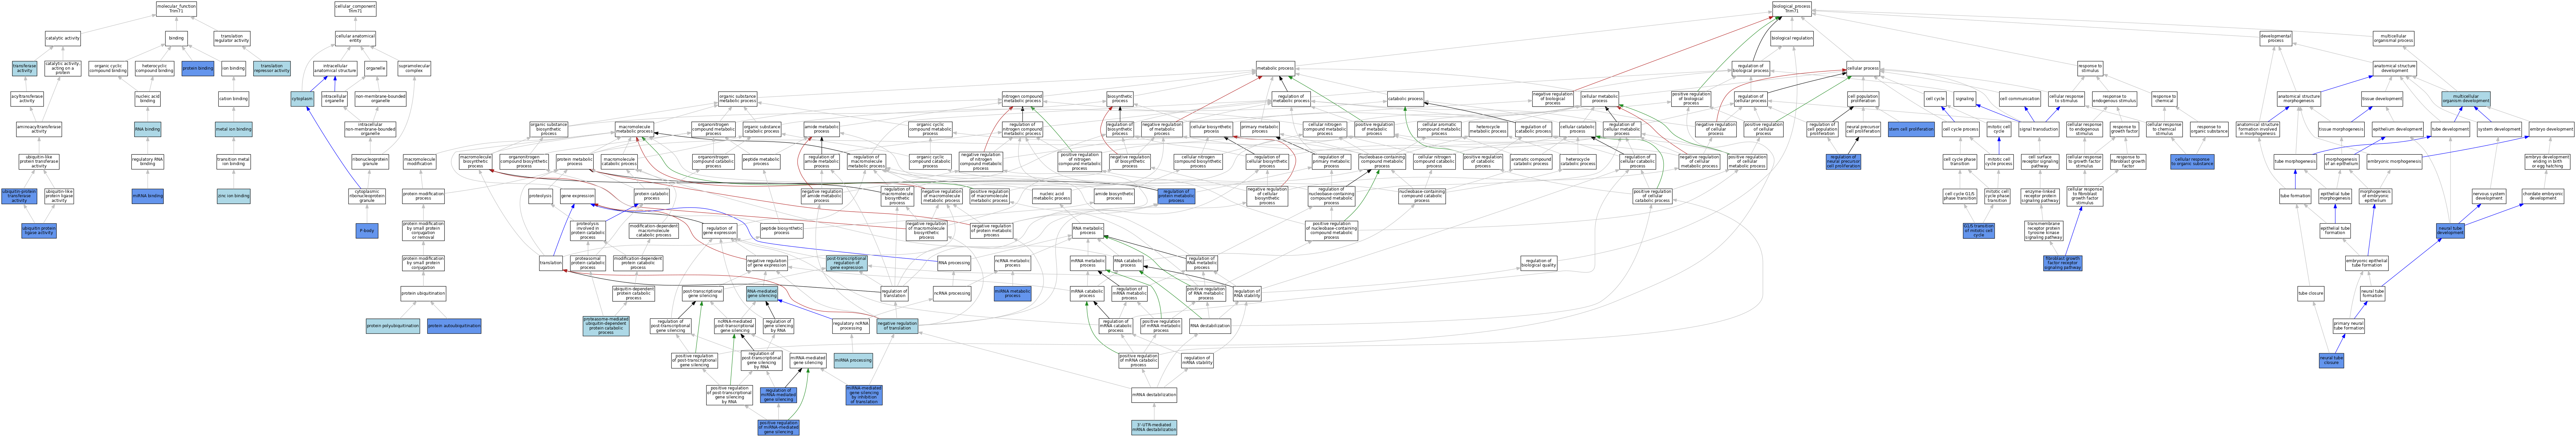The image size is (2576, 437).
Task: Select the light blue 'cytoplasm' node
Action: (302, 99)
